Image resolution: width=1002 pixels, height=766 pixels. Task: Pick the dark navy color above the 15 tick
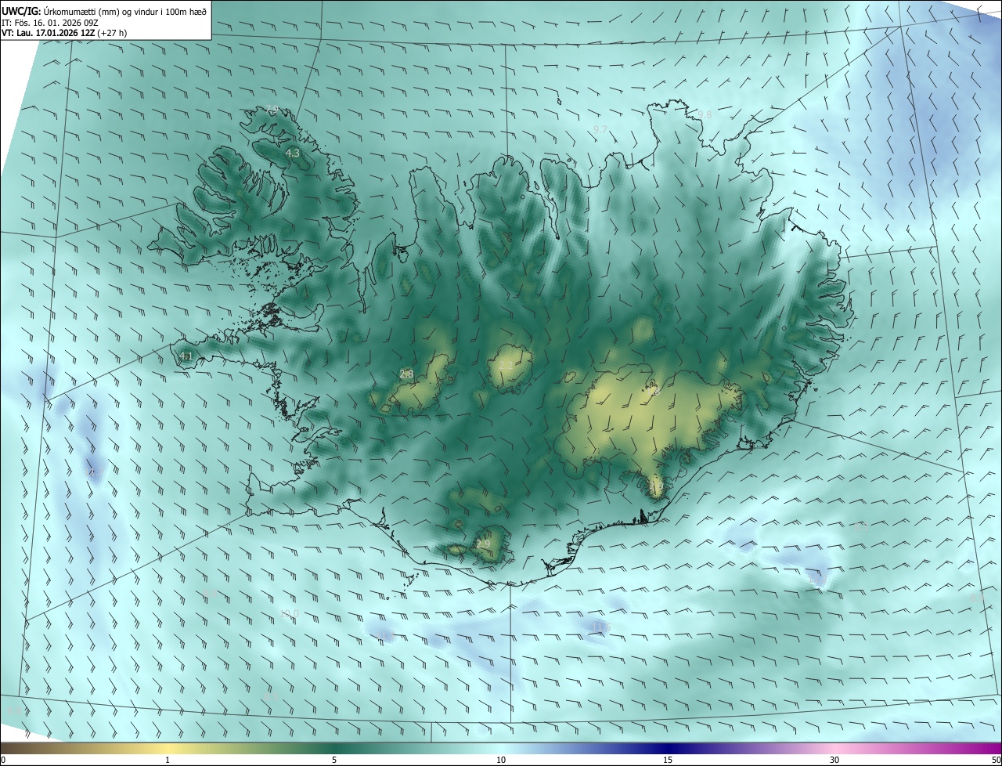coord(668,748)
